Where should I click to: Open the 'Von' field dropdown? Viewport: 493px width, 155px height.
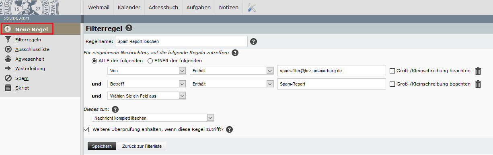146,71
